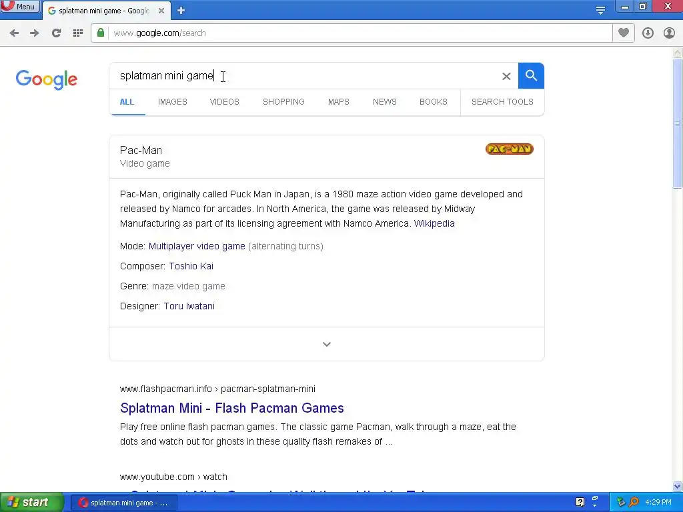The image size is (683, 512).
Task: Open the Wikipedia link
Action: coord(434,223)
